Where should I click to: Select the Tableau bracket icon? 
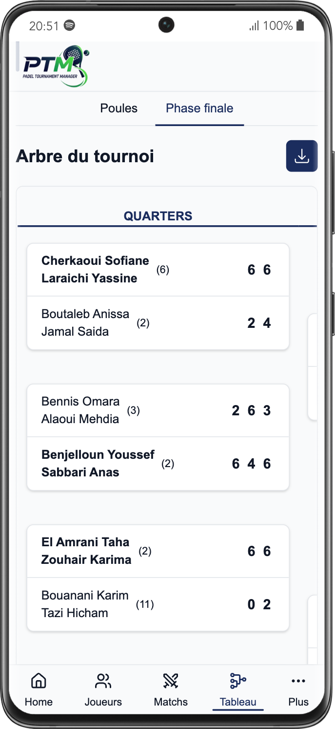(237, 680)
